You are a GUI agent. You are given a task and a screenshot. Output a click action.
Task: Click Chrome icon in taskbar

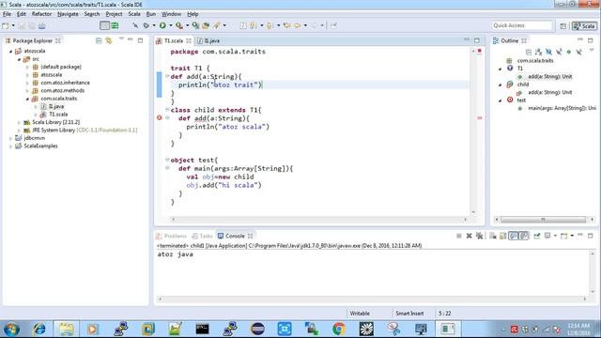(x=339, y=329)
